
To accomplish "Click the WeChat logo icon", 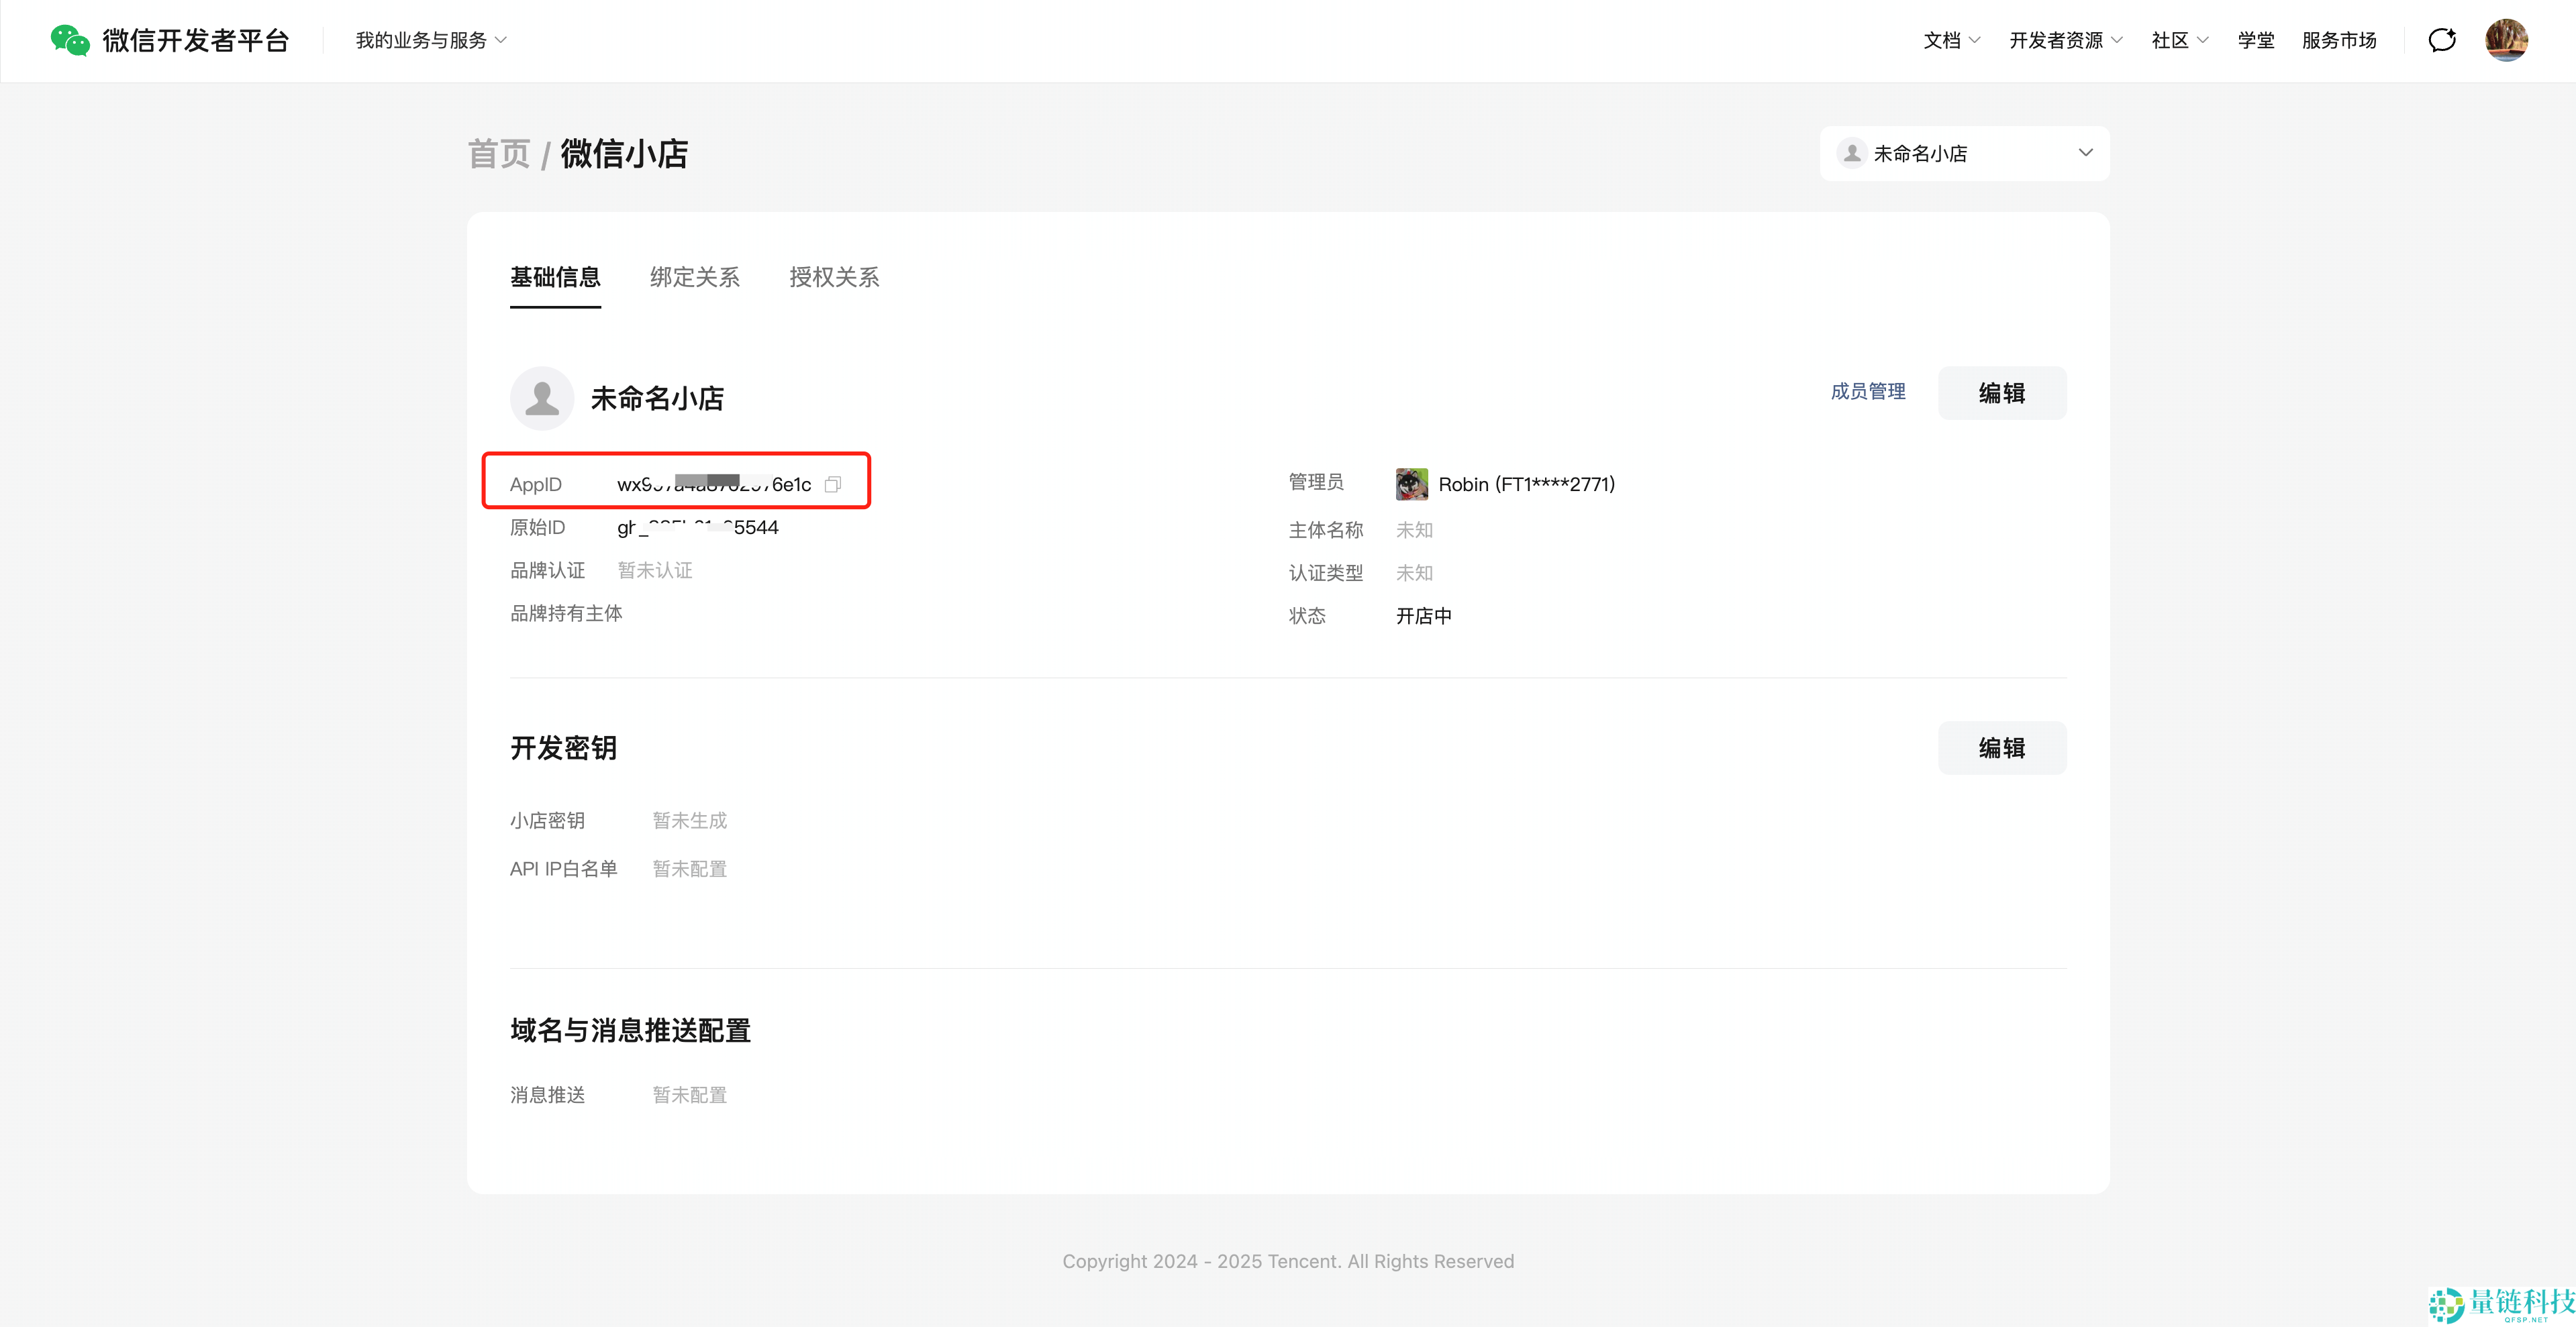I will click(x=70, y=40).
